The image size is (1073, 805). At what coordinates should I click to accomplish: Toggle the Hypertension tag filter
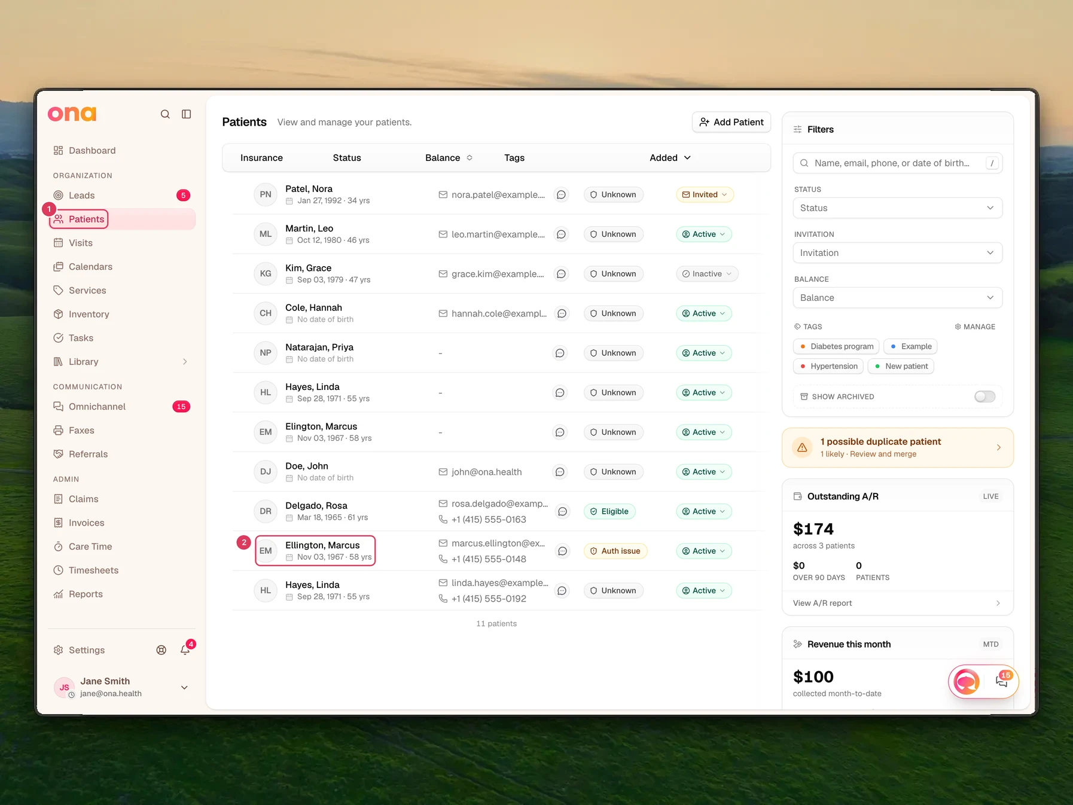coord(828,367)
